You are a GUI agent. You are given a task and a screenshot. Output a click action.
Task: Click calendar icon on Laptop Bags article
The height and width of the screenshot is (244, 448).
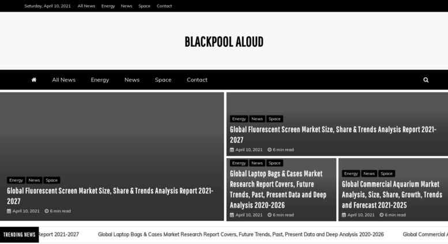coord(232,215)
